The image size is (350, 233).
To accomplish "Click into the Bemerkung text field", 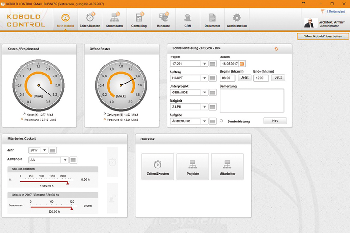I will click(252, 100).
